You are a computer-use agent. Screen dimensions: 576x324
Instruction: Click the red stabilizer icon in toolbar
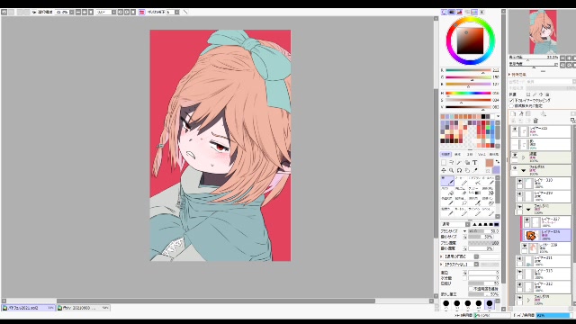141,12
